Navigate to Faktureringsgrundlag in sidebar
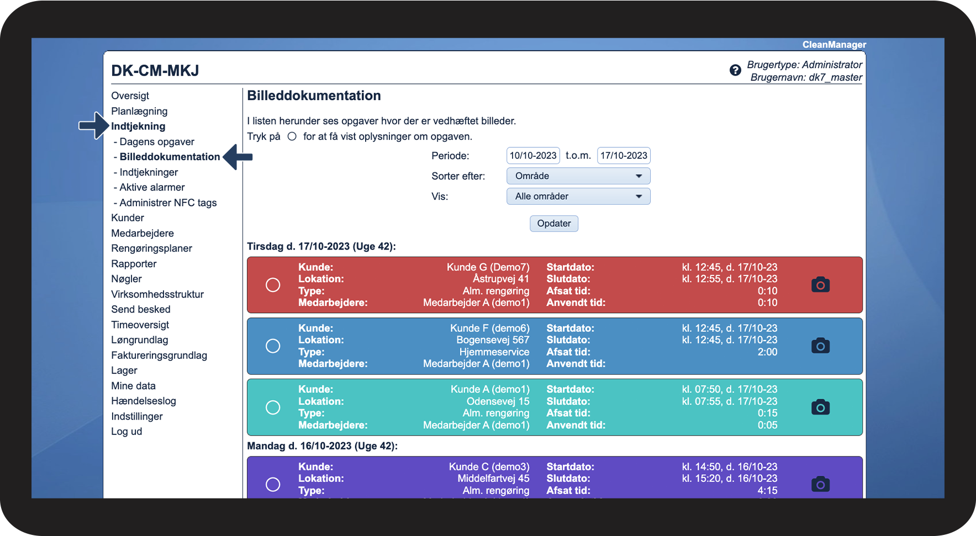Image resolution: width=976 pixels, height=536 pixels. 159,355
